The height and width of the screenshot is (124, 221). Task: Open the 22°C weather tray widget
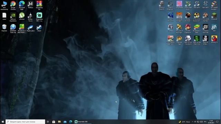(x=184, y=122)
